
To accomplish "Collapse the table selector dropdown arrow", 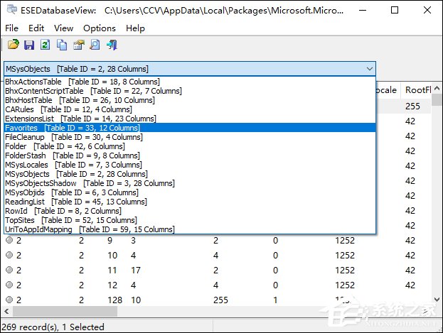I will coord(368,69).
